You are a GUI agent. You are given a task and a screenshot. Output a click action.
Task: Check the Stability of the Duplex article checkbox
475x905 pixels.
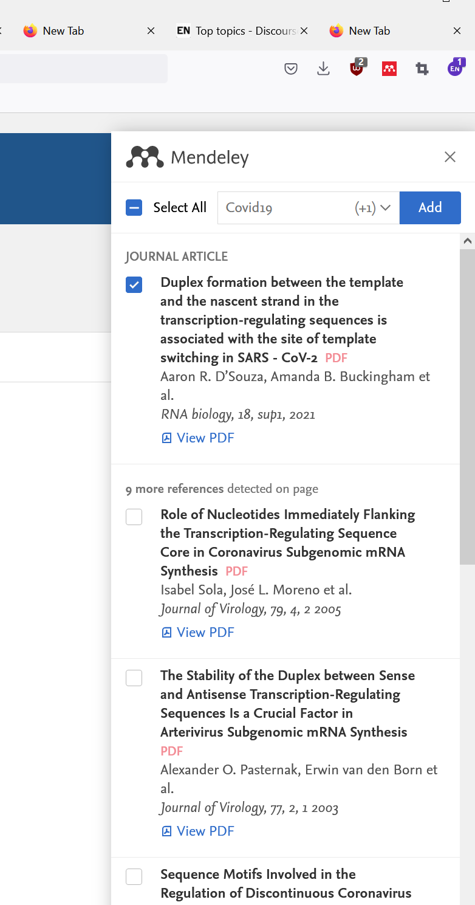pyautogui.click(x=134, y=678)
